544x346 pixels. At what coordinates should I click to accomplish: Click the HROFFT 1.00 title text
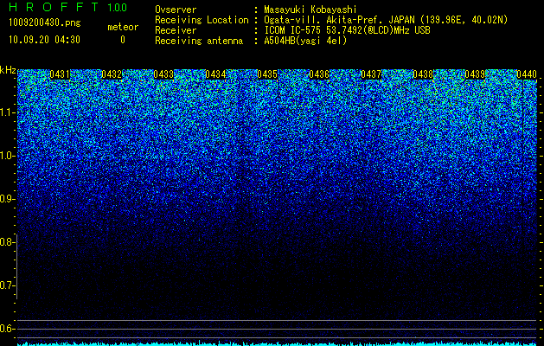[68, 7]
